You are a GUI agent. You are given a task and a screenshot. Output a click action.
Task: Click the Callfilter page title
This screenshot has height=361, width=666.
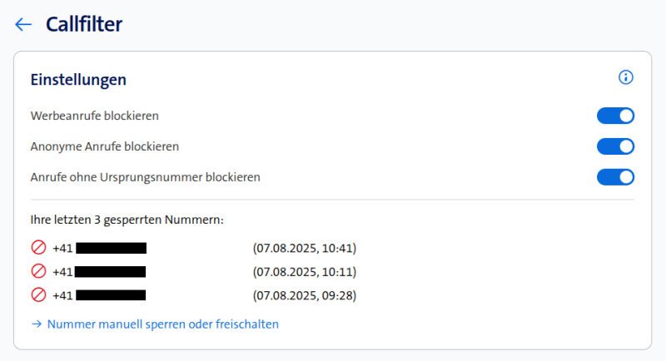point(84,25)
